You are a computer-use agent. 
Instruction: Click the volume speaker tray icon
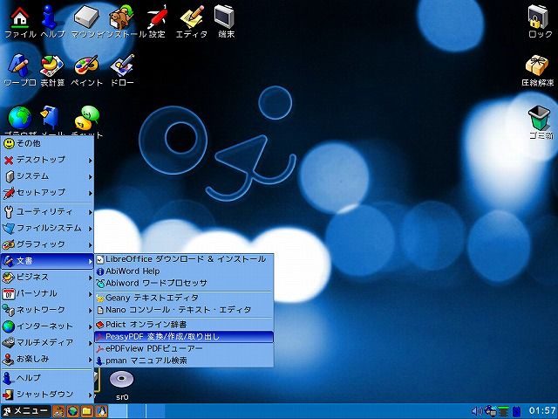(477, 411)
